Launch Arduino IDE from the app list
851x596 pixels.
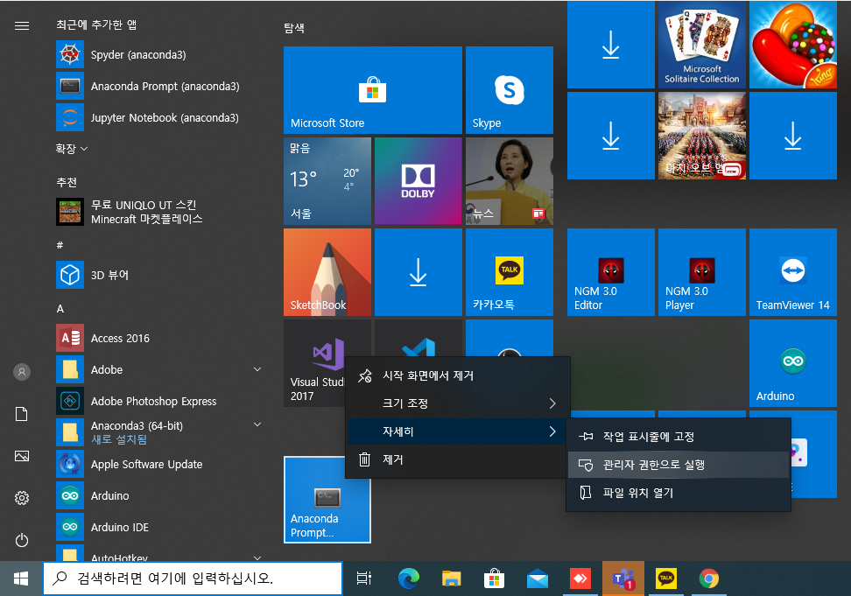(158, 527)
